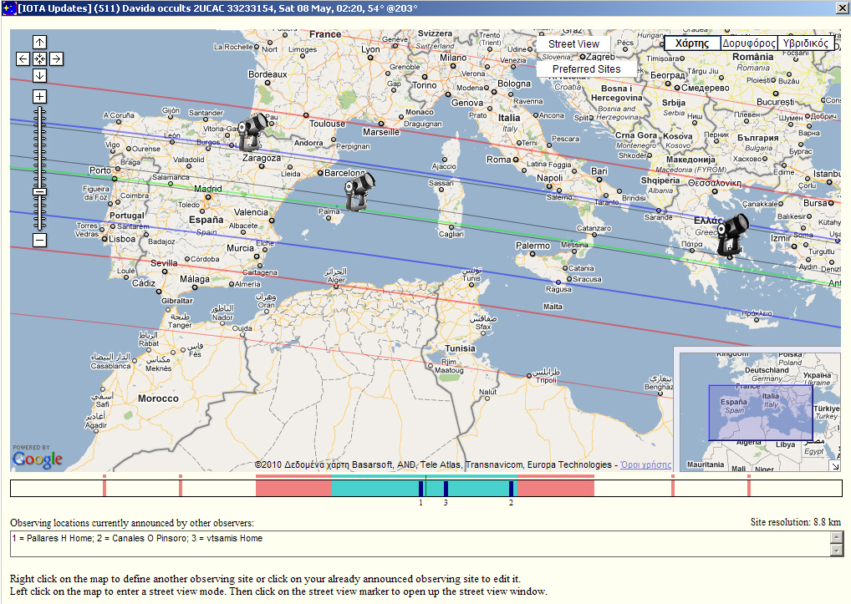
Task: Click the Sevilla label on the map
Action: tap(164, 263)
